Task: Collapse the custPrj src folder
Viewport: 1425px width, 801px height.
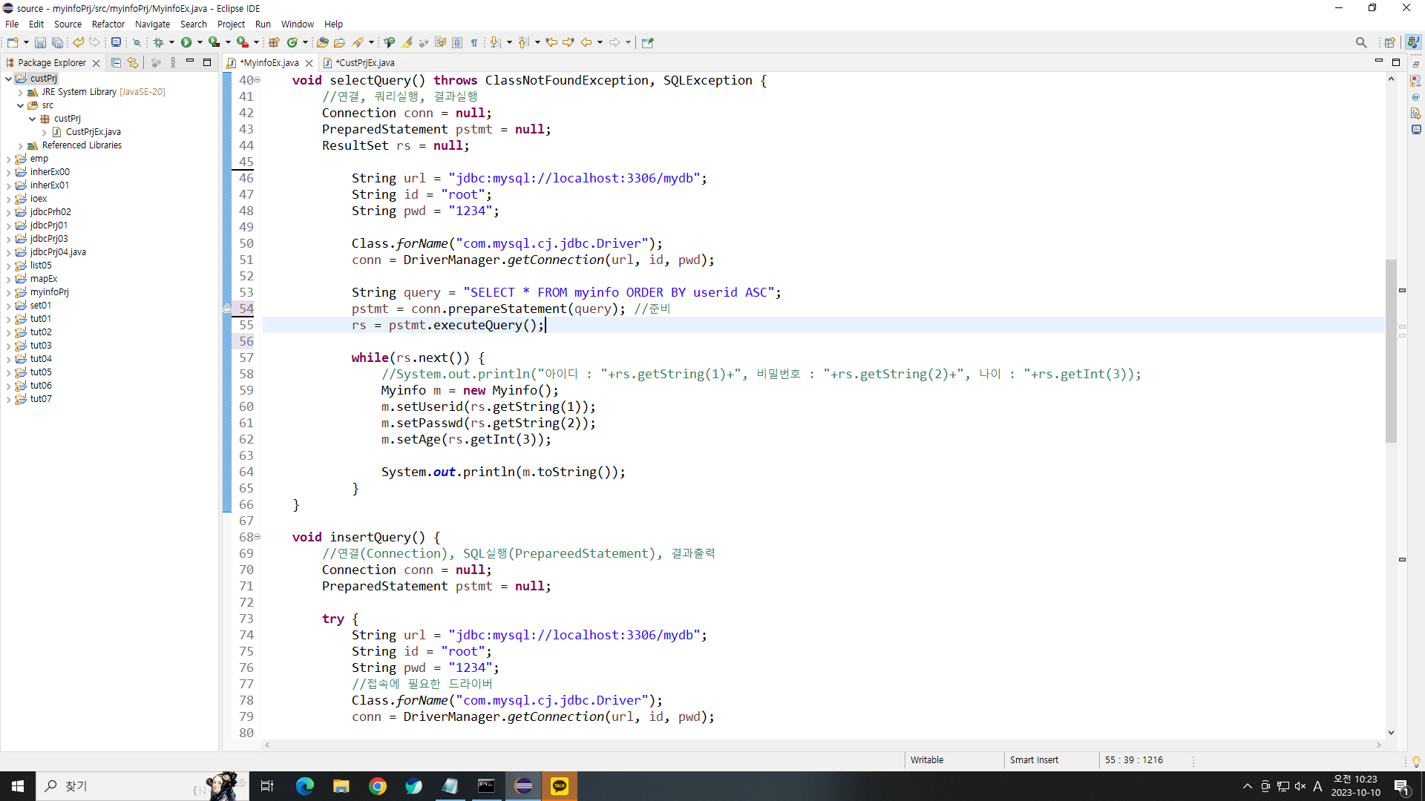Action: coord(21,105)
